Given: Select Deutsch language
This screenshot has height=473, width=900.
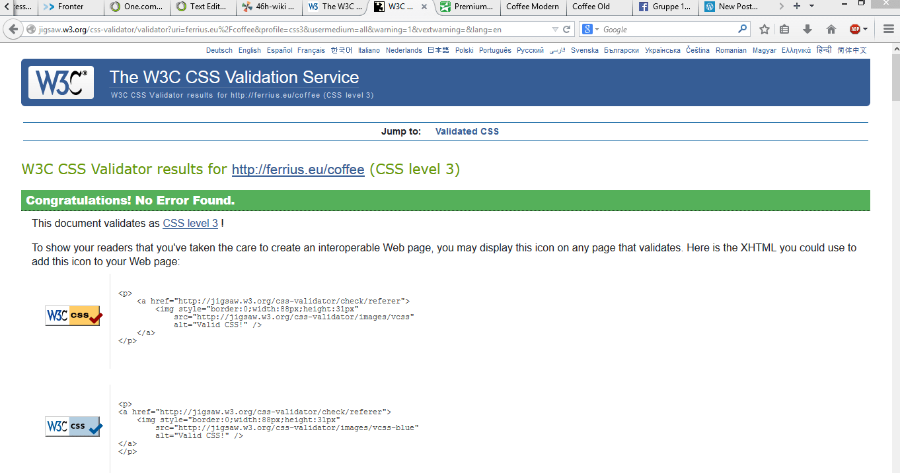Looking at the screenshot, I should pos(219,50).
